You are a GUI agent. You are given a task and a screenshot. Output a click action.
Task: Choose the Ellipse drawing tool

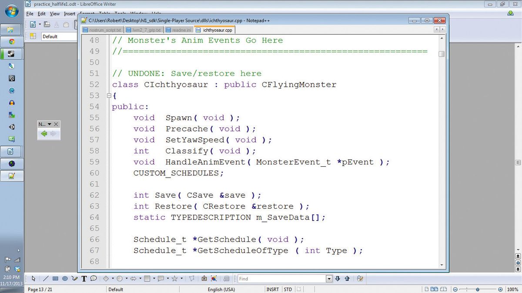click(65, 279)
